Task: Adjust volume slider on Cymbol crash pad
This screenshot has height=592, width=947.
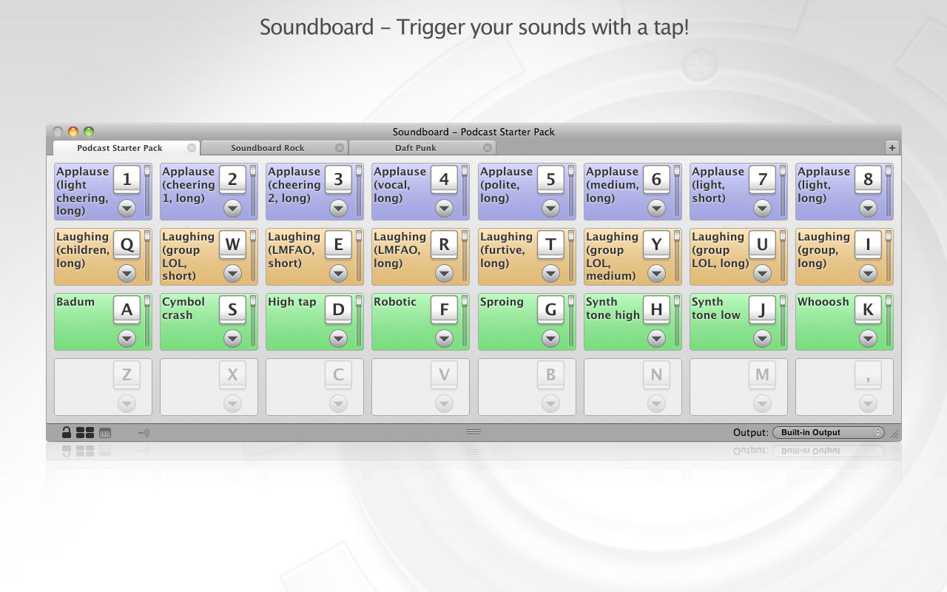Action: 253,322
